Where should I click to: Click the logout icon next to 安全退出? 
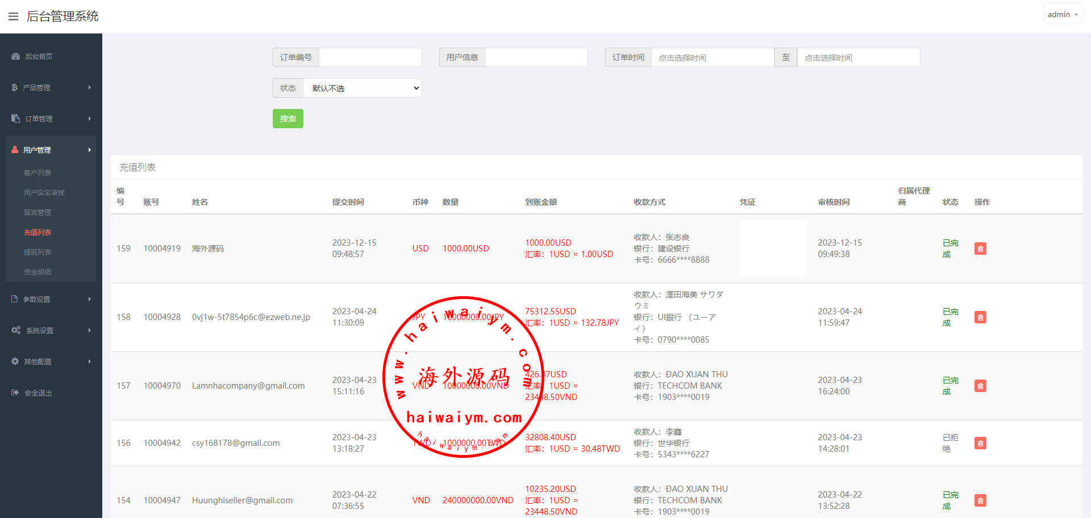click(x=15, y=393)
